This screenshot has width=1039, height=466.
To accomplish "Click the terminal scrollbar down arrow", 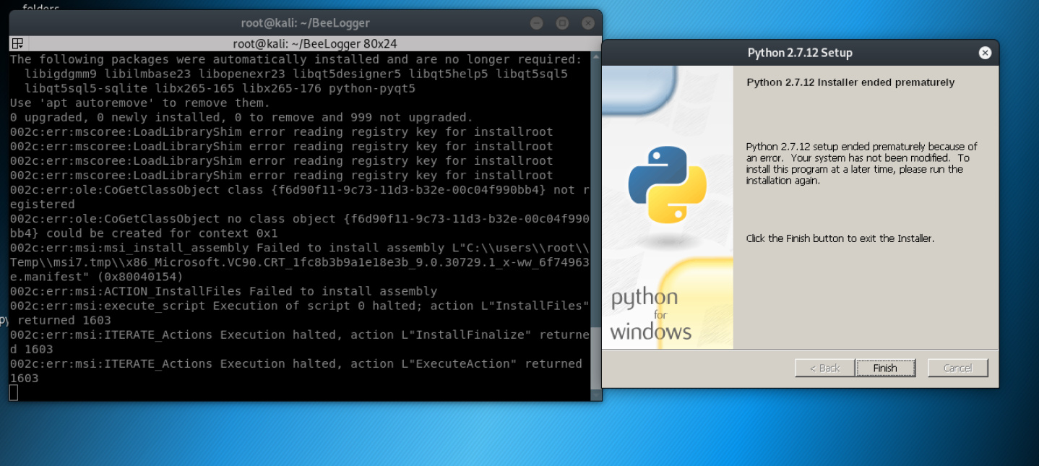I will click(595, 396).
